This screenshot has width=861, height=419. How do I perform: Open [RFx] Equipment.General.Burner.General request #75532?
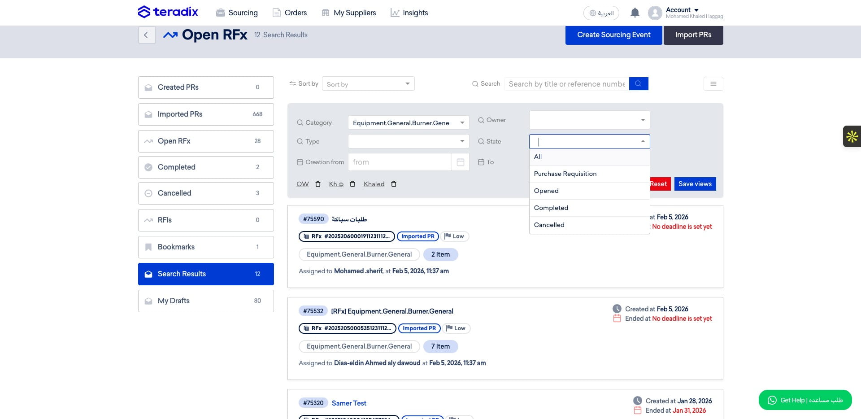pyautogui.click(x=392, y=311)
